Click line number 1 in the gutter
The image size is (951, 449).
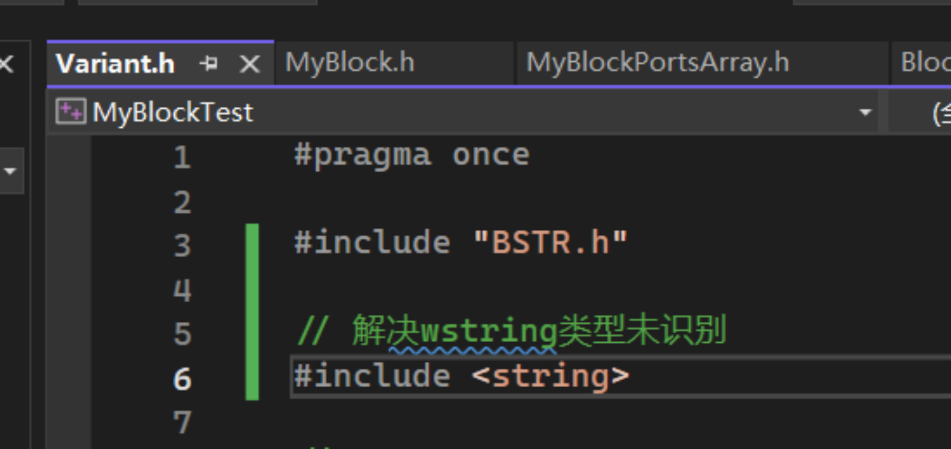click(182, 157)
